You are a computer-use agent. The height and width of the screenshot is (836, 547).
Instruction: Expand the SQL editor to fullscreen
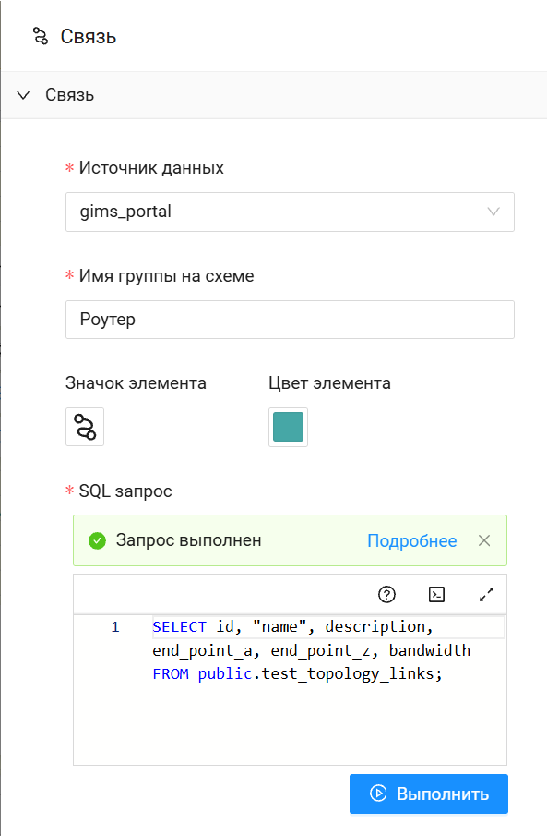pos(486,594)
